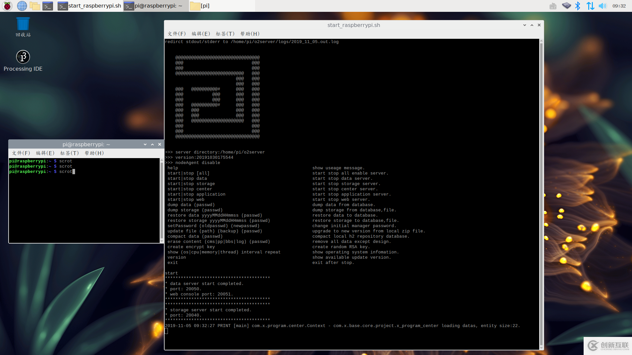632x355 pixels.
Task: Click the keyboard tray icon
Action: (553, 6)
